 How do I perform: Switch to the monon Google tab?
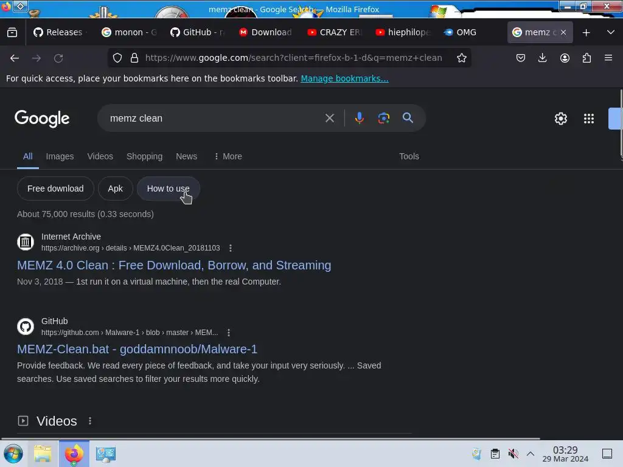129,32
